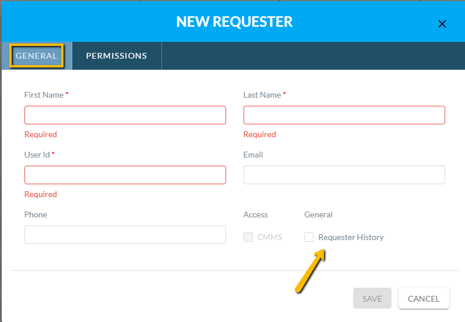Screen dimensions: 465x322
Task: Select the Last Name text box
Action: 344,115
